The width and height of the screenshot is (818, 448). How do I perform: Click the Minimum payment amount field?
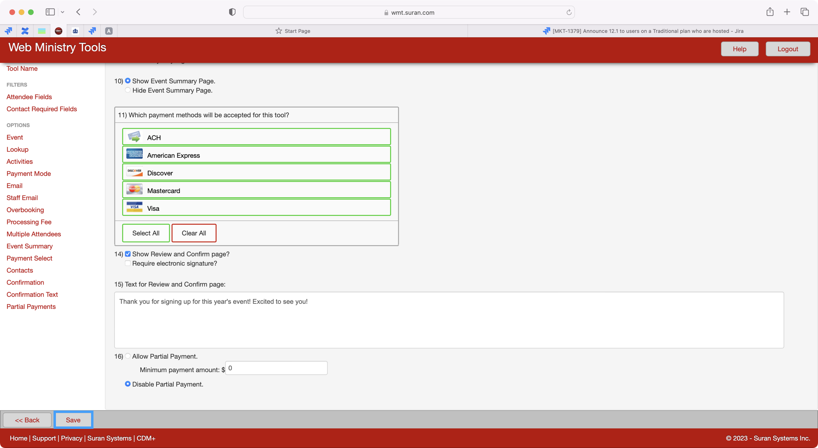(276, 368)
